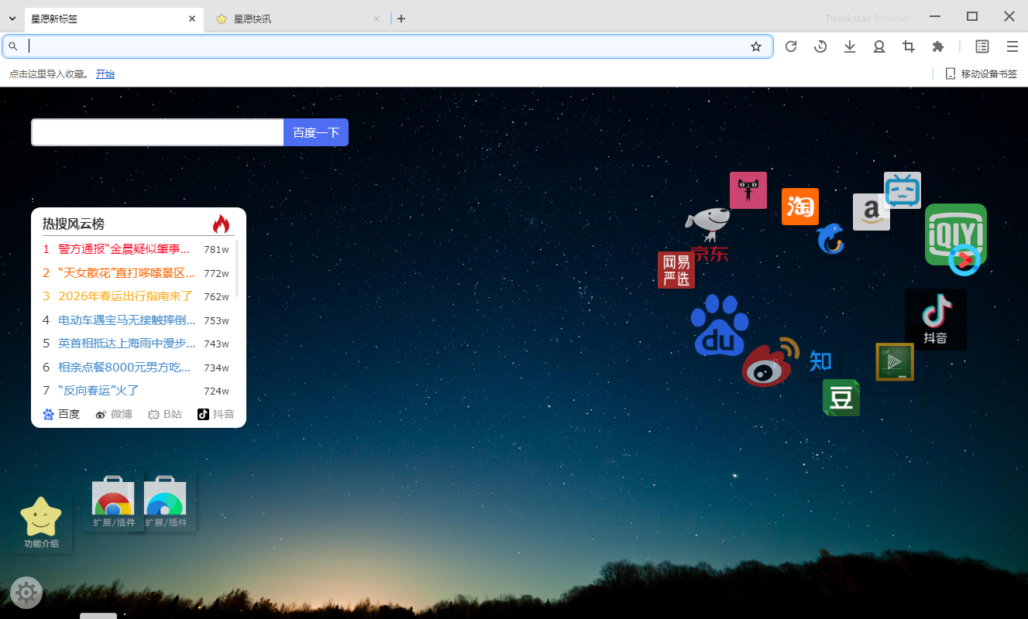The height and width of the screenshot is (619, 1028).
Task: Open the Amazon shortcut icon
Action: 870,212
